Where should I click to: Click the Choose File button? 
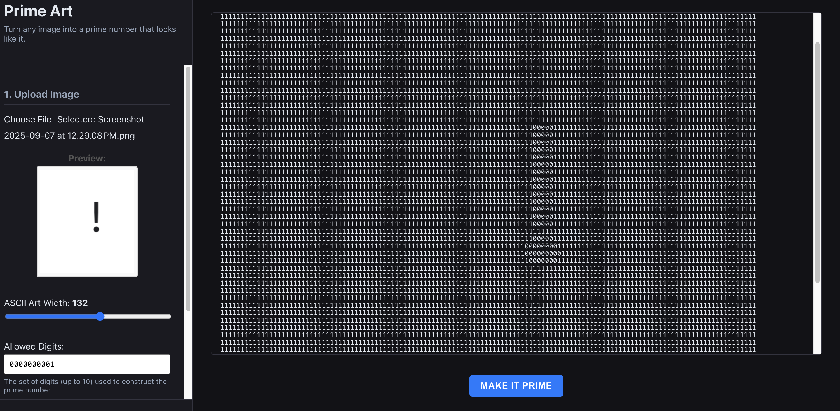pyautogui.click(x=28, y=119)
